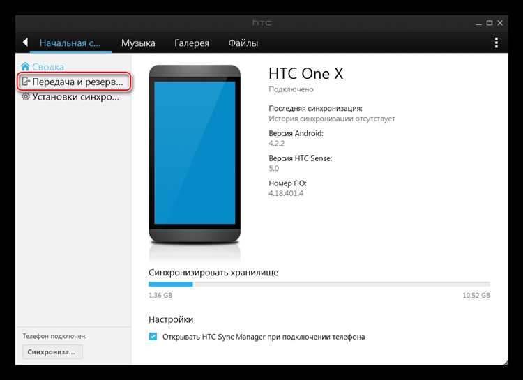The width and height of the screenshot is (523, 380).
Task: Open the Сводка summary section
Action: pyautogui.click(x=47, y=67)
